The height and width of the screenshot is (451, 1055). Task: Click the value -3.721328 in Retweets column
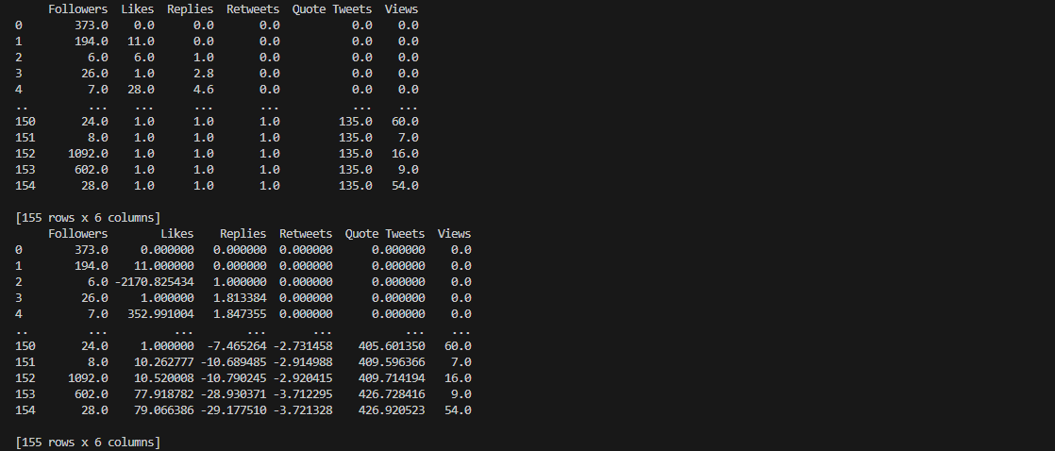point(303,410)
